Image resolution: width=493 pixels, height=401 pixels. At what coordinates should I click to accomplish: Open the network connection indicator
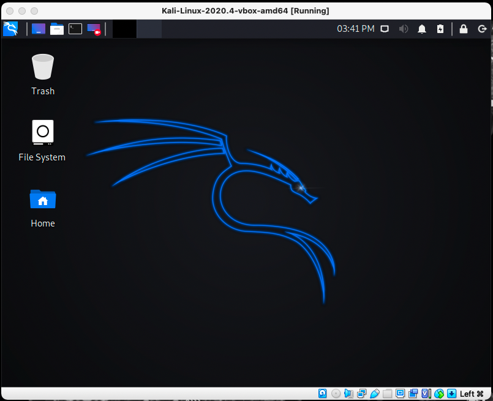[x=385, y=29]
